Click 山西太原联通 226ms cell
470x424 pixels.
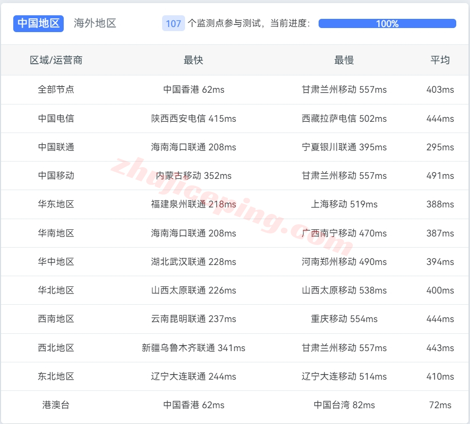tap(194, 290)
